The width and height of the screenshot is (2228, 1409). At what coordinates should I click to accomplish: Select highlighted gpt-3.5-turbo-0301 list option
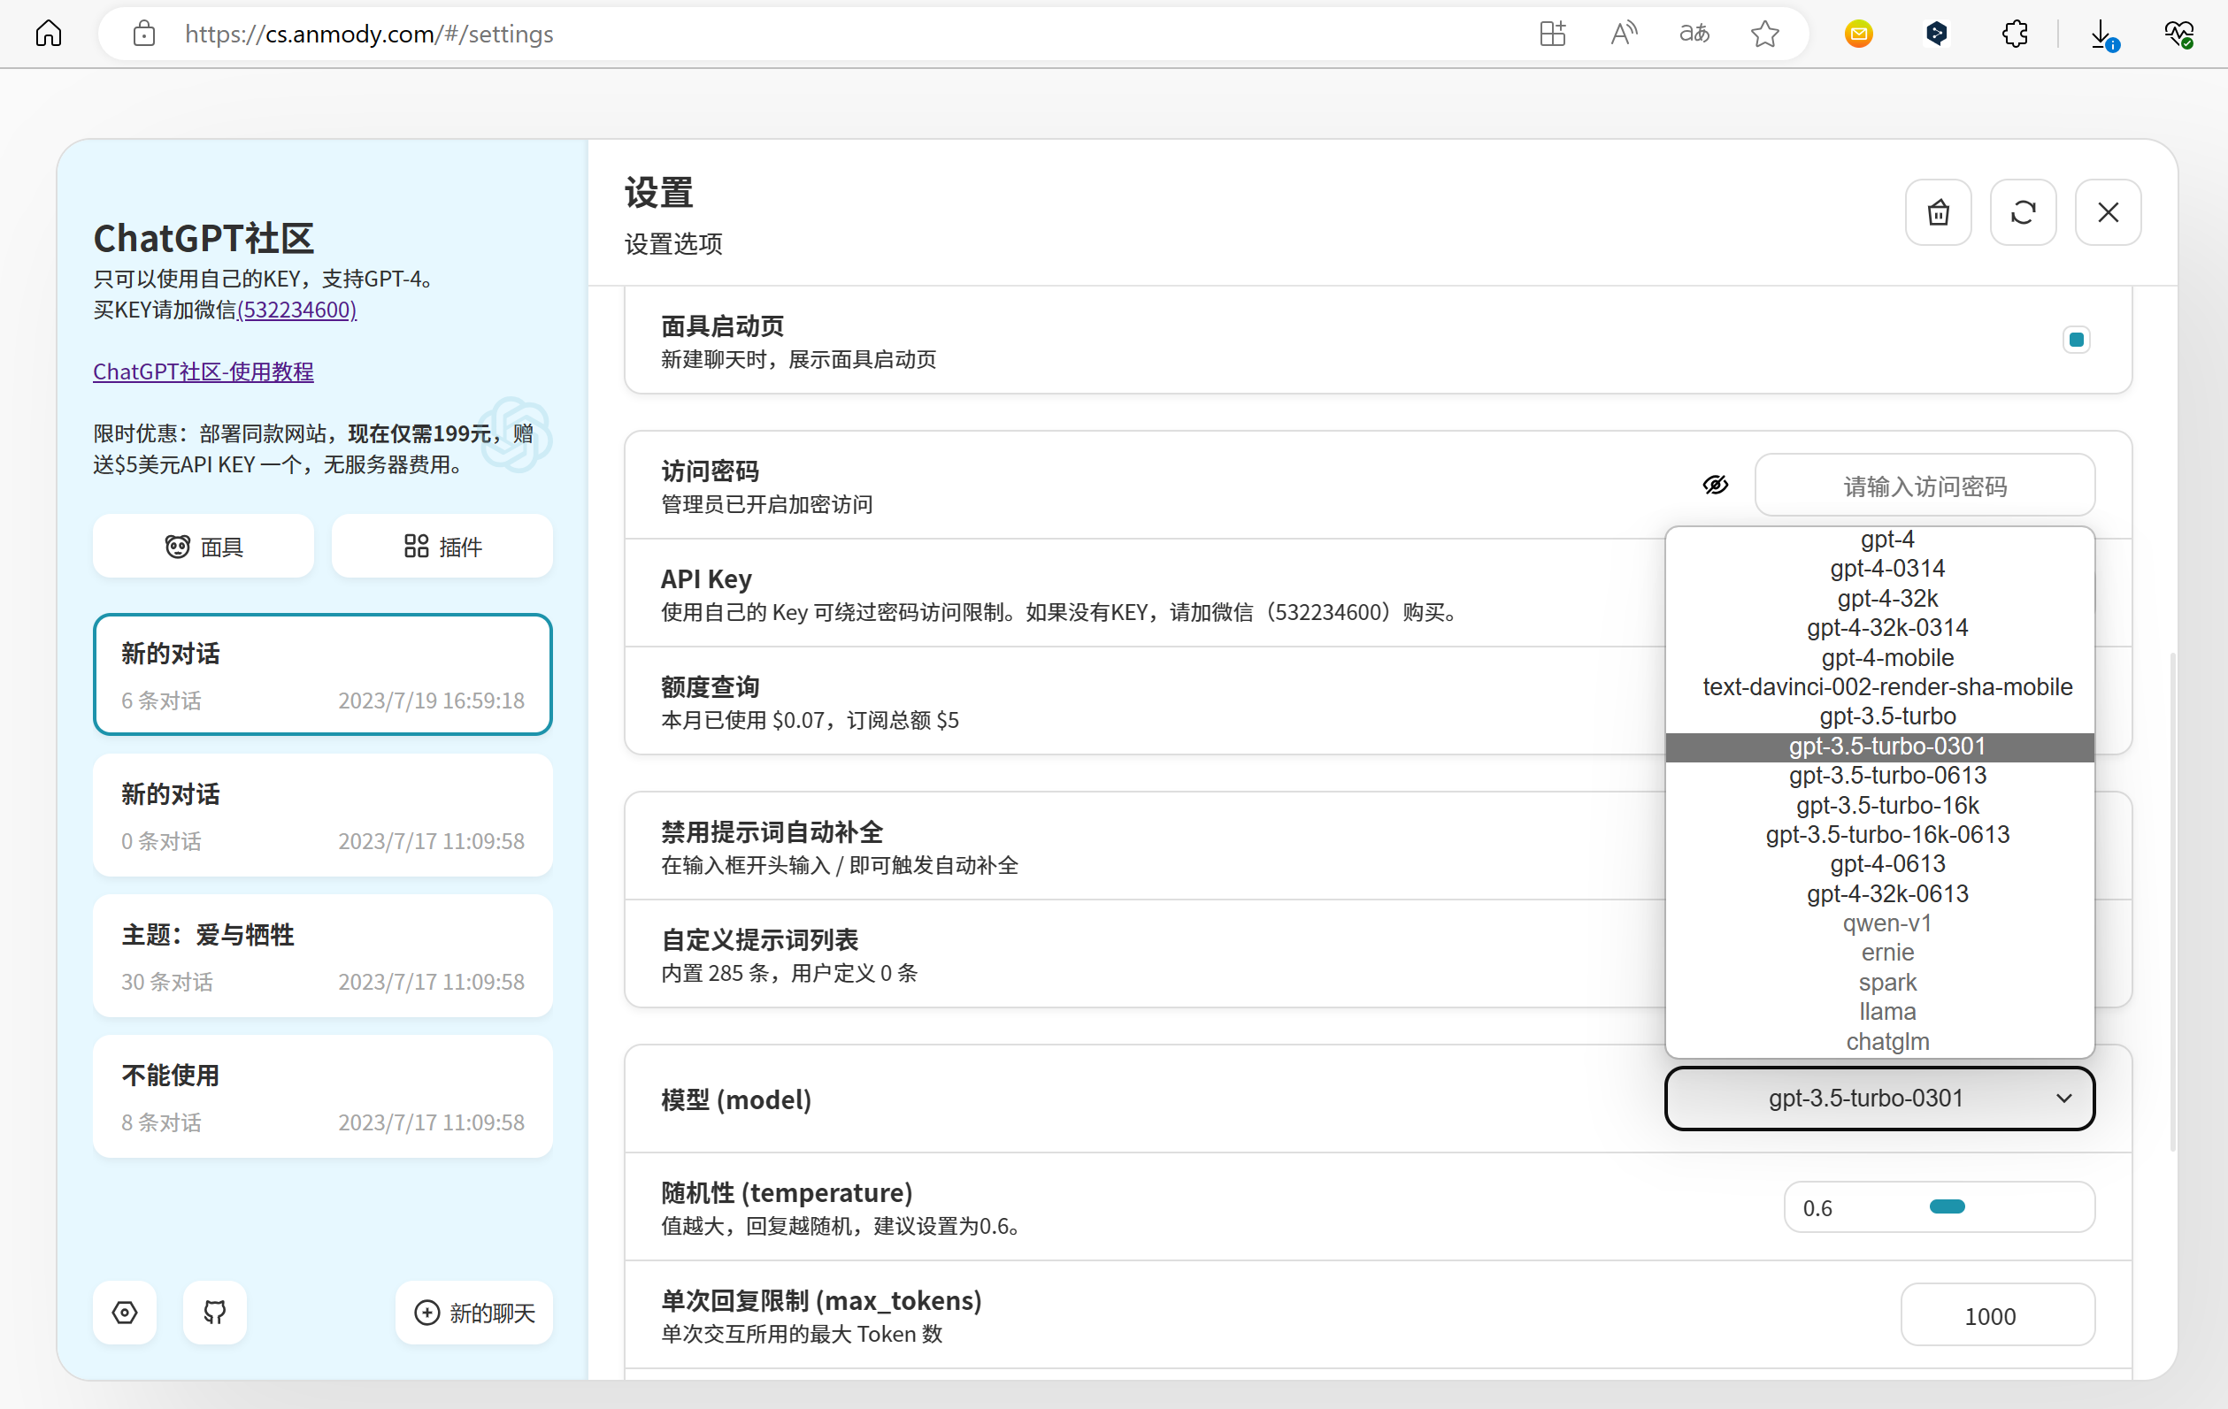(x=1879, y=746)
